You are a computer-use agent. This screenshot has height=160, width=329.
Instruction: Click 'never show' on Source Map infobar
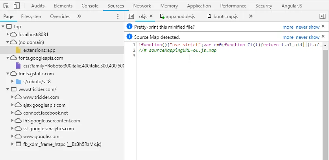(308, 37)
